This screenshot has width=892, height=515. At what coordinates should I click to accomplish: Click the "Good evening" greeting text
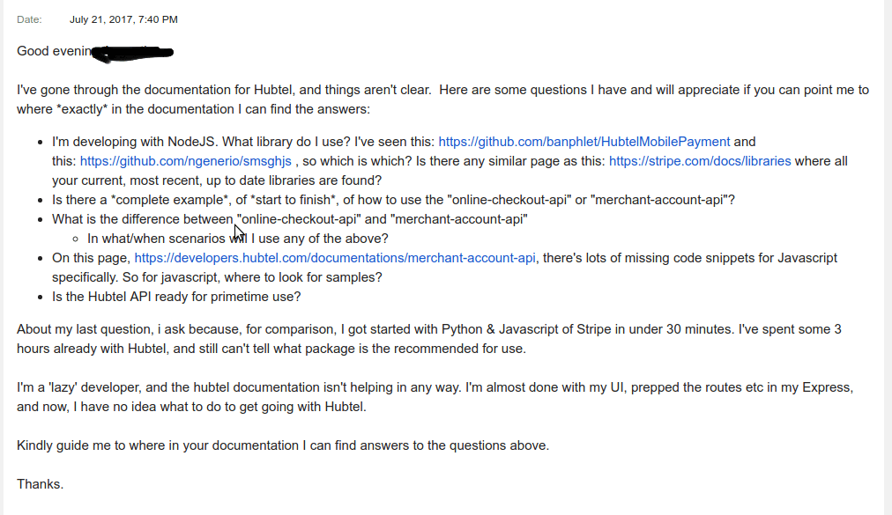pos(55,51)
